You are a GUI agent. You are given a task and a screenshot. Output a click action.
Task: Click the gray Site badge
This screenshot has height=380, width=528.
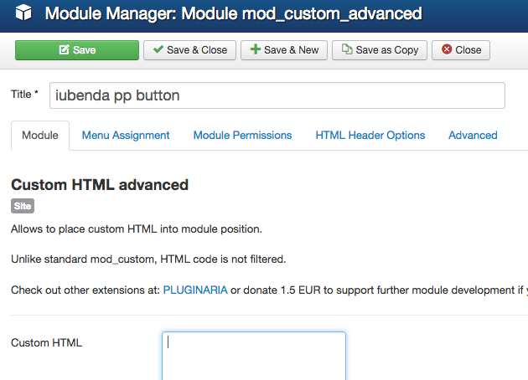(23, 206)
